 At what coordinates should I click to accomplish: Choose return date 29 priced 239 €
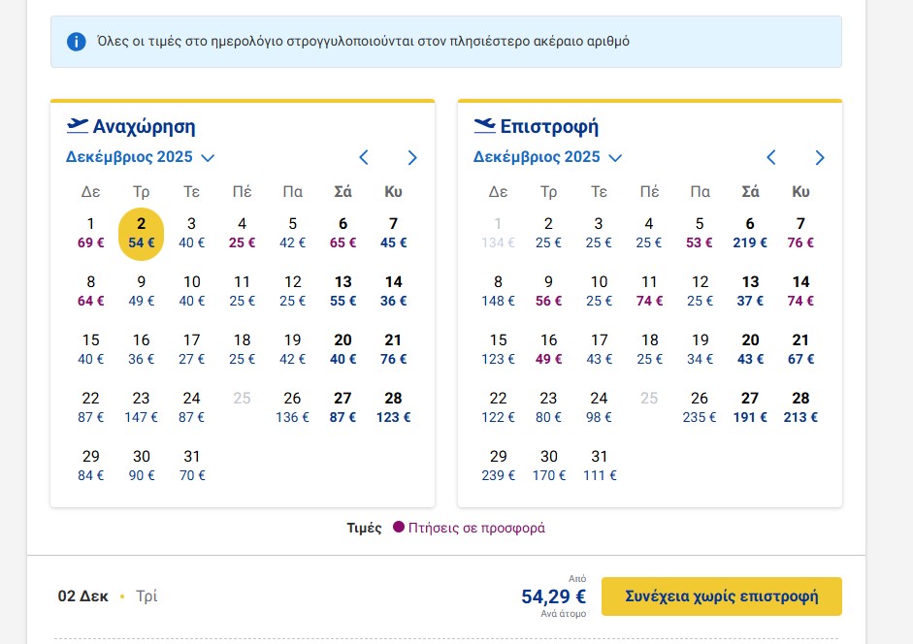(x=498, y=466)
